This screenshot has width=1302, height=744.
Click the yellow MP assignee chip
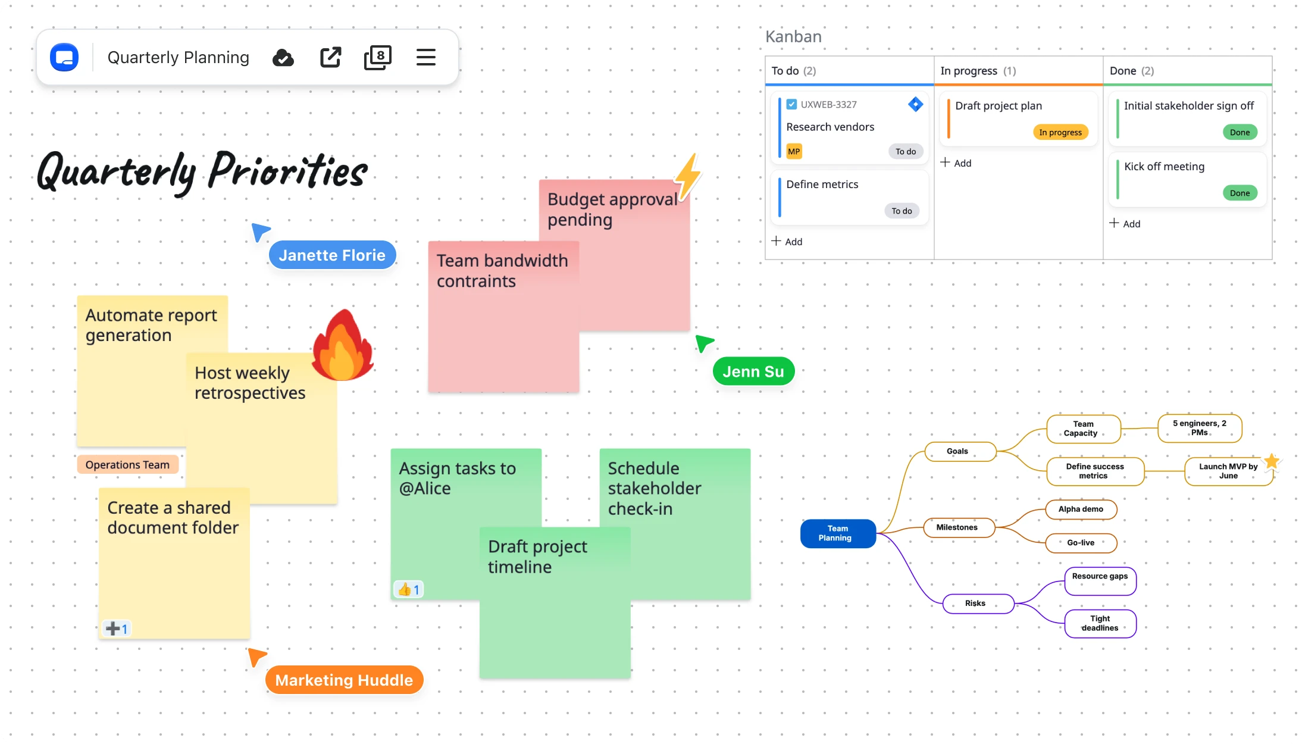pyautogui.click(x=793, y=151)
